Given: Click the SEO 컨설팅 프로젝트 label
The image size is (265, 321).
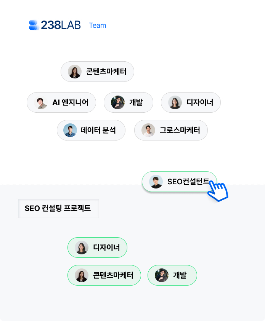Looking at the screenshot, I should coord(58,208).
